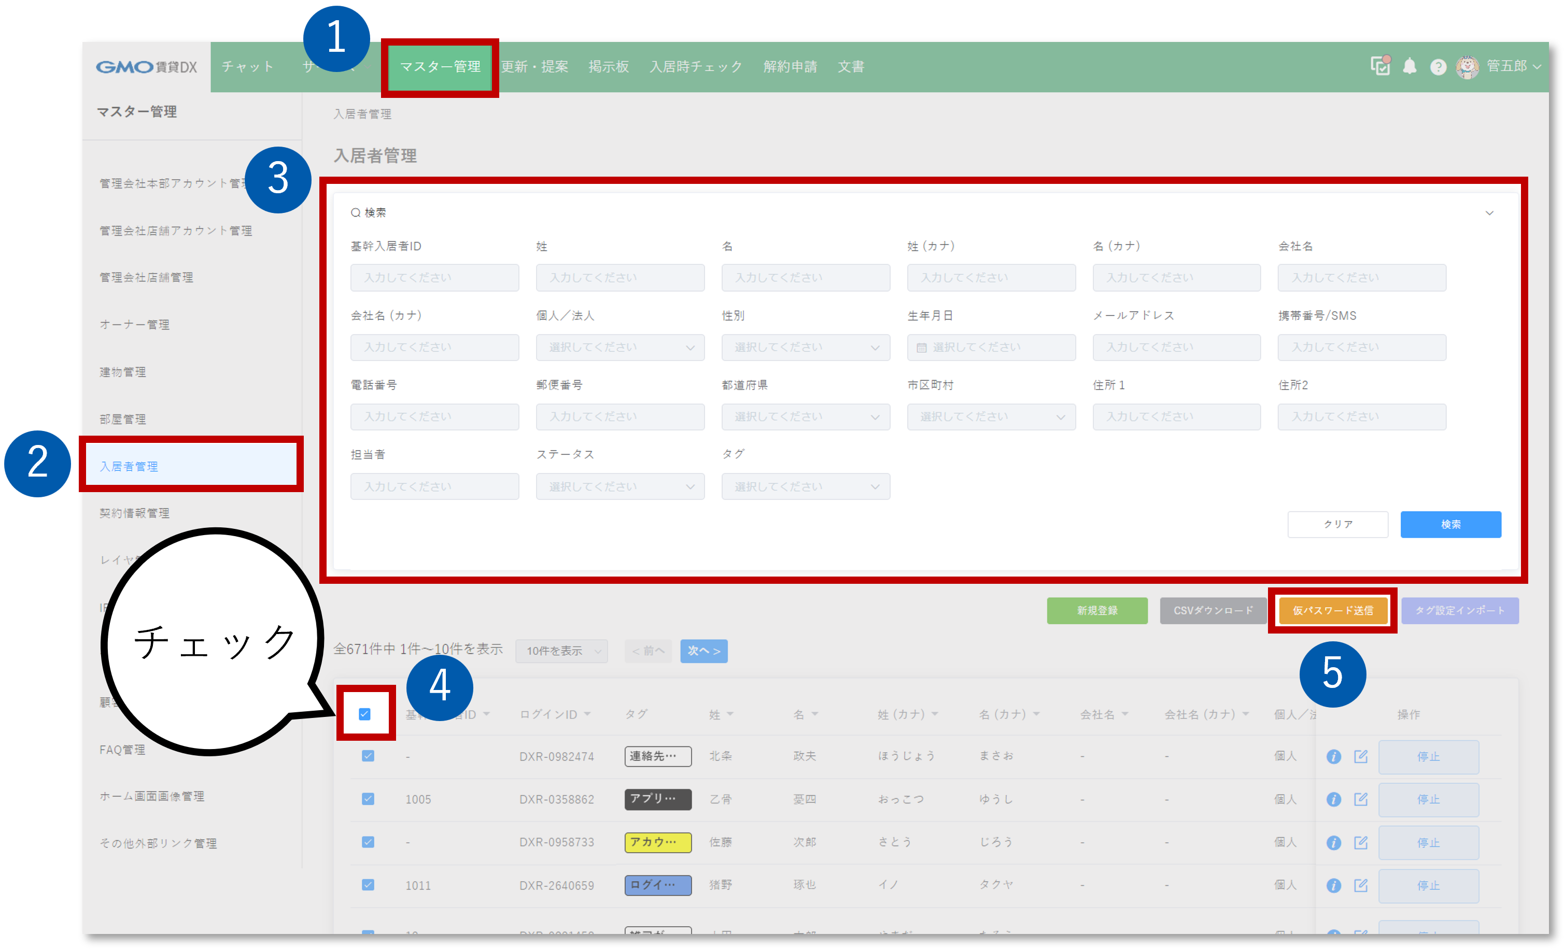1564x949 pixels.
Task: Click edit icon for 乙骨 row
Action: coord(1361,799)
